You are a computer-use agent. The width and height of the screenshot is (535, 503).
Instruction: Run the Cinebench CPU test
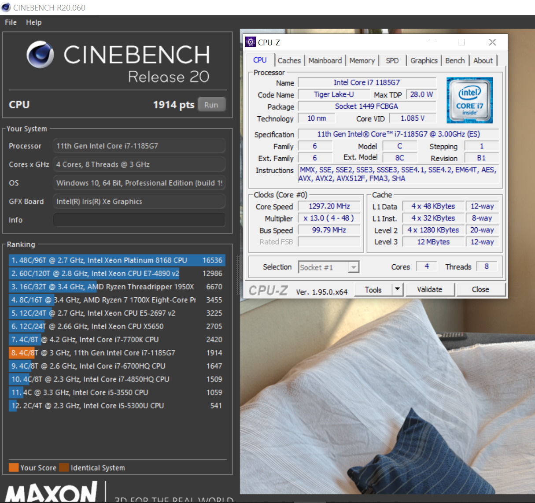tap(211, 105)
